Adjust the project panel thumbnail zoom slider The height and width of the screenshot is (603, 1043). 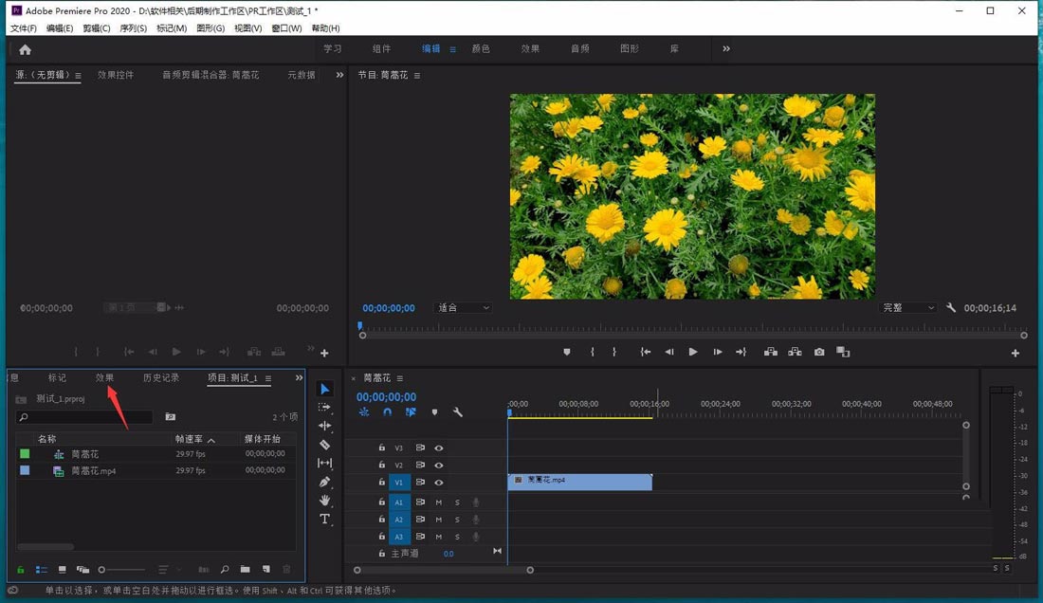click(102, 569)
